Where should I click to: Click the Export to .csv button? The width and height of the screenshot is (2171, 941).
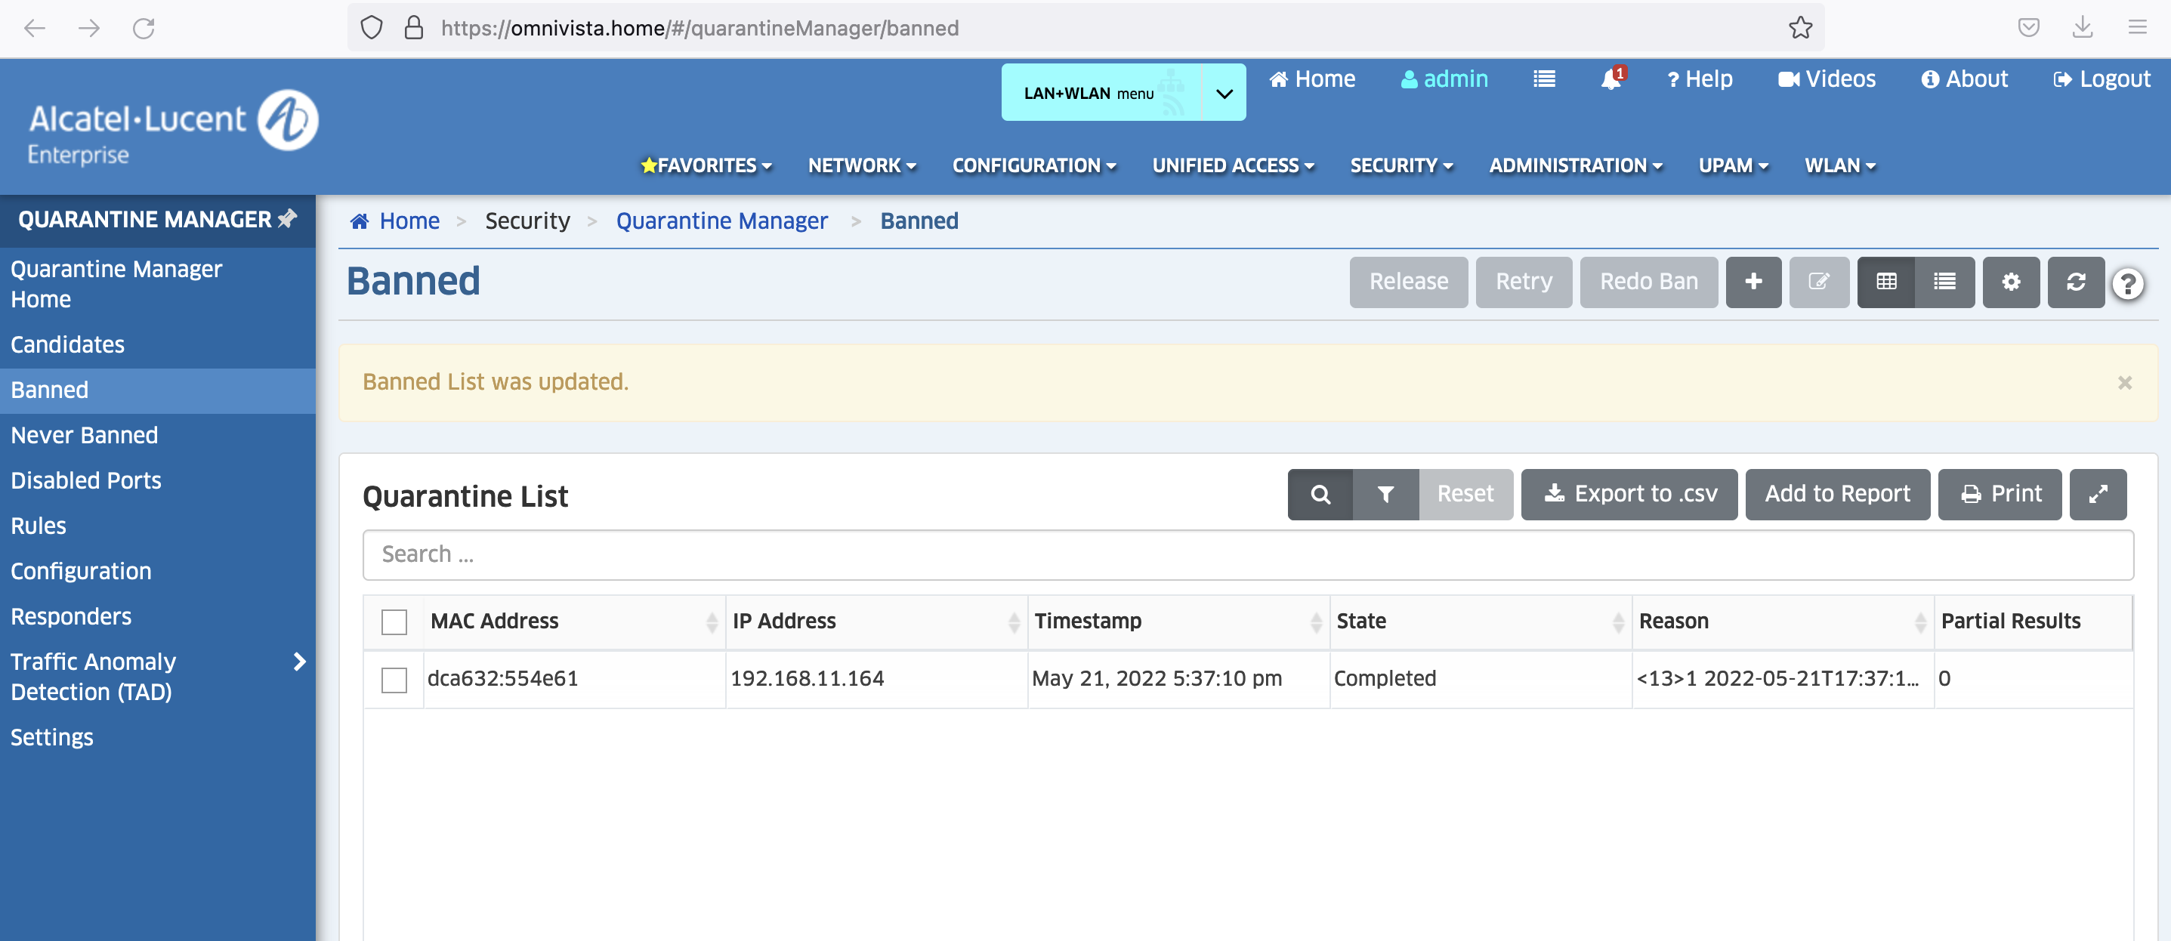[1629, 495]
